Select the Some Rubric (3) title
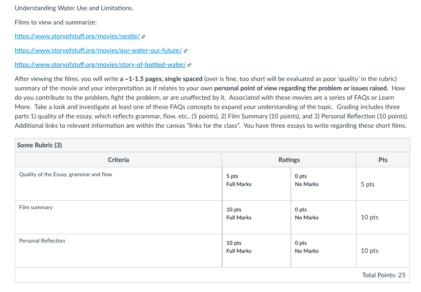Image resolution: width=421 pixels, height=292 pixels. pyautogui.click(x=40, y=145)
